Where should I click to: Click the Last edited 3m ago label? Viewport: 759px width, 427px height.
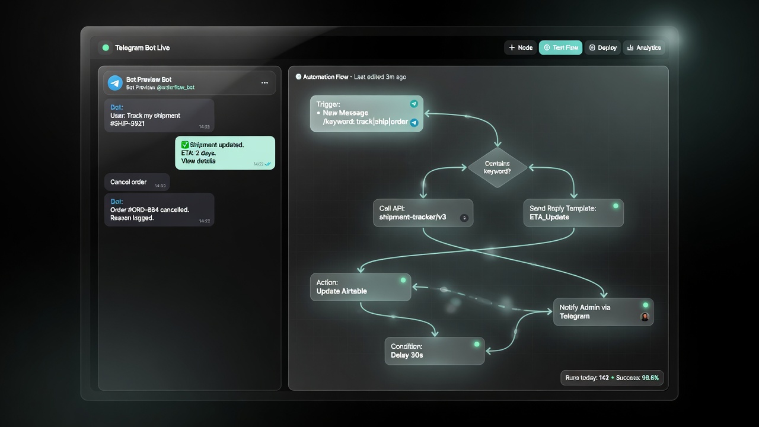(380, 77)
